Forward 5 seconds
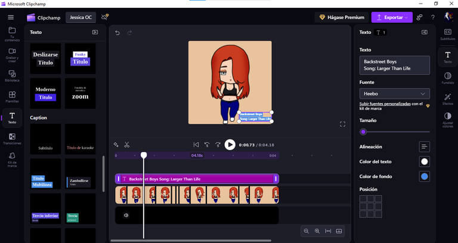This screenshot has height=243, width=458. point(218,145)
